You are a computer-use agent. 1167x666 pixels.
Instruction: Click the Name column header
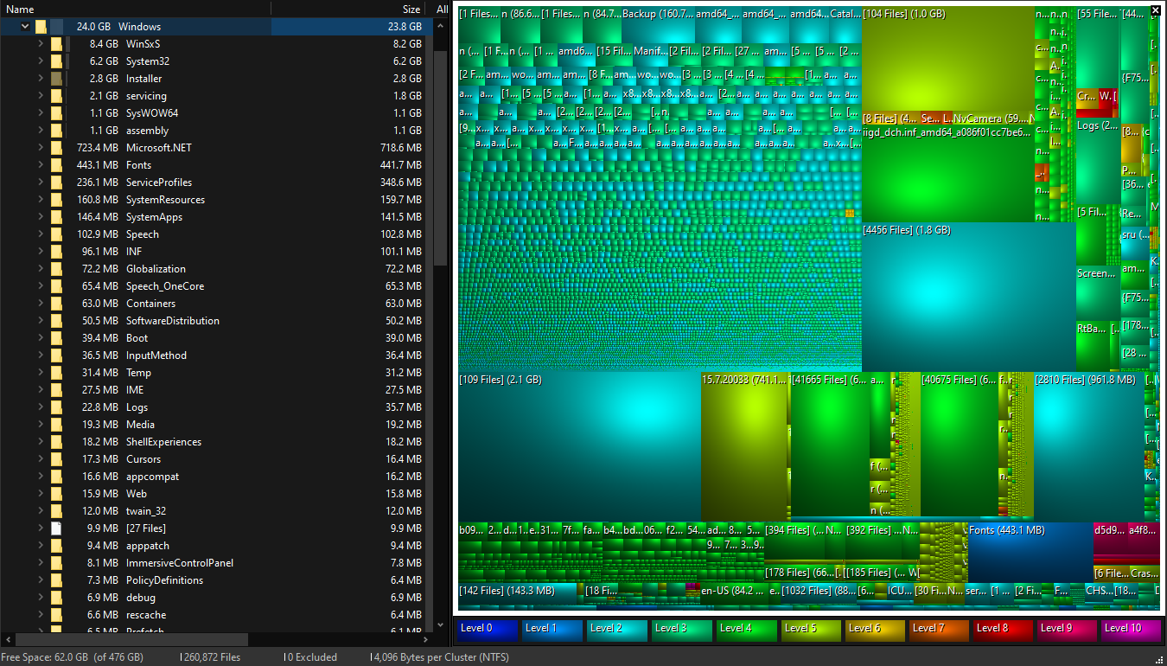coord(19,10)
